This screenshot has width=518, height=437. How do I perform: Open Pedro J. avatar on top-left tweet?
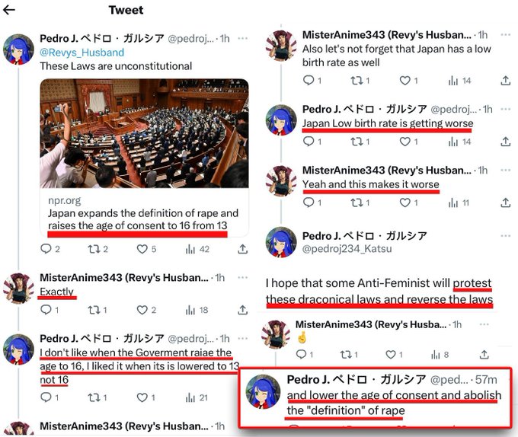coord(18,49)
